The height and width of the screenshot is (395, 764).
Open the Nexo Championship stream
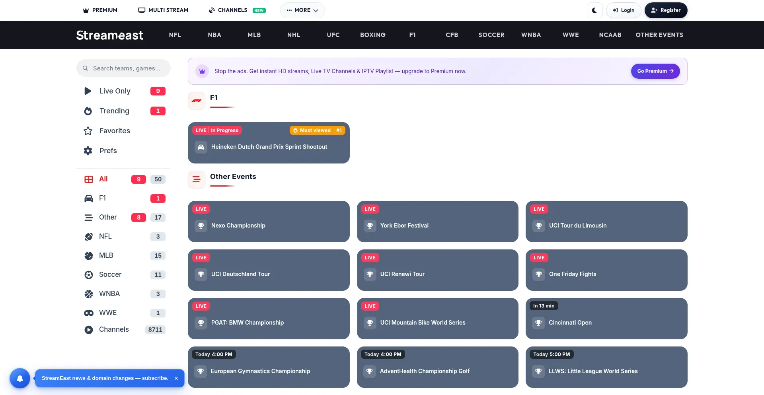[x=269, y=222]
